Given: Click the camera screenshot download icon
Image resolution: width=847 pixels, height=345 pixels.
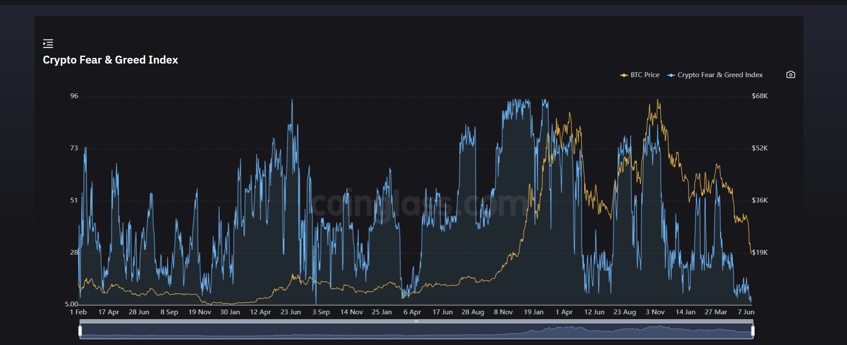Looking at the screenshot, I should click(790, 75).
